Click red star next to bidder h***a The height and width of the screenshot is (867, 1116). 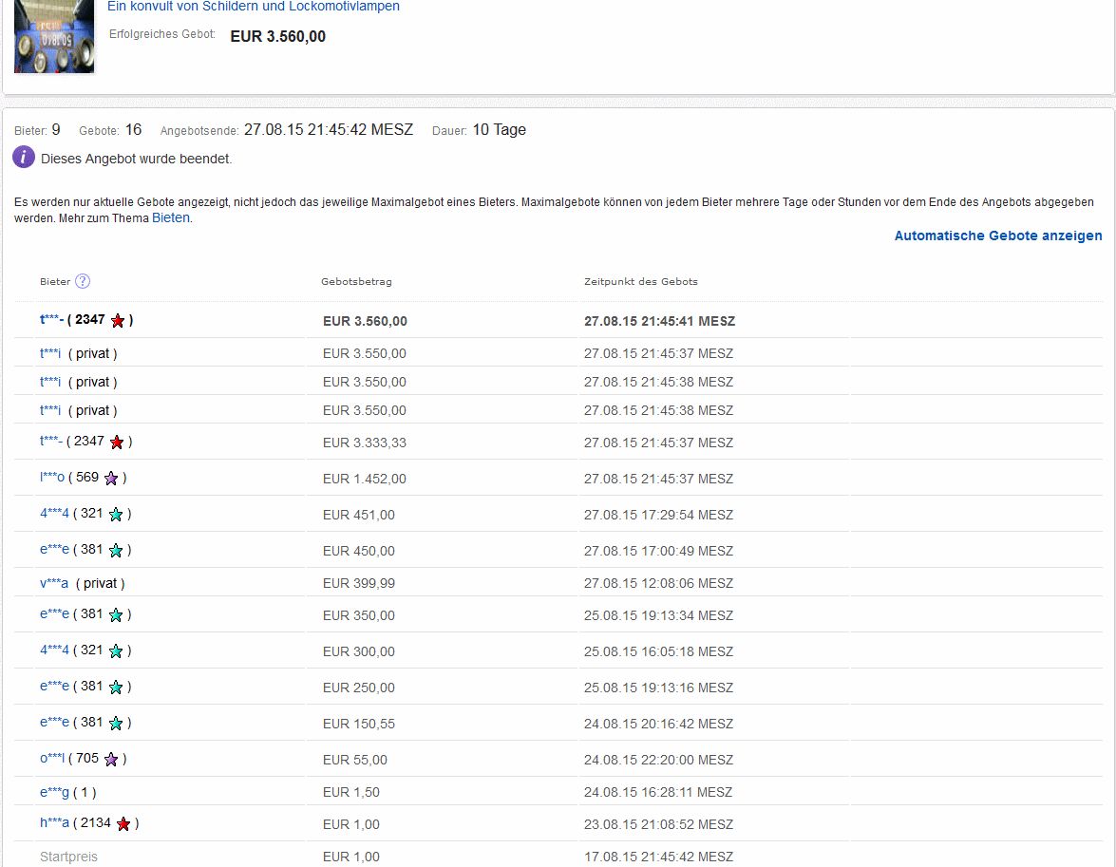123,824
